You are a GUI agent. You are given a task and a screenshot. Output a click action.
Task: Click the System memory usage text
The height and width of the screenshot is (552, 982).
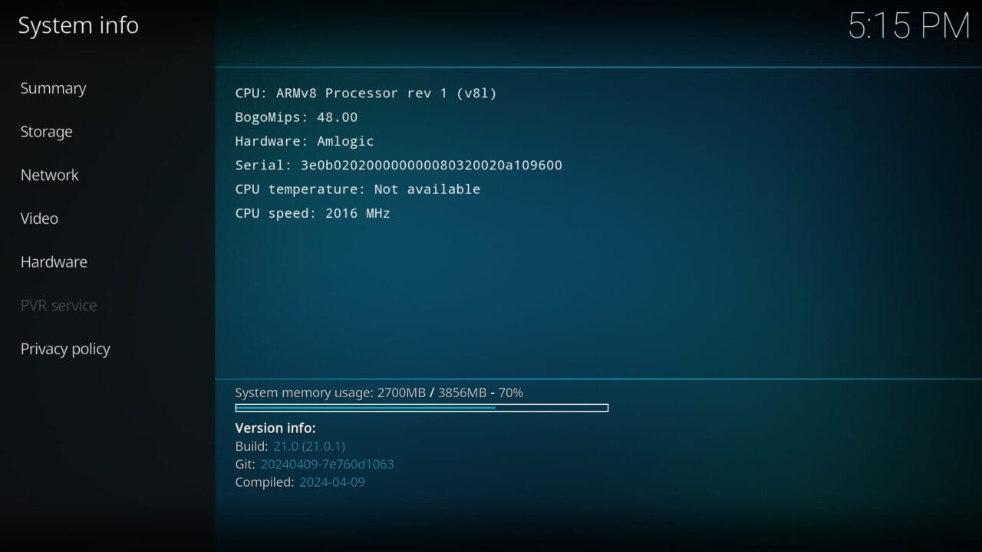pyautogui.click(x=379, y=393)
